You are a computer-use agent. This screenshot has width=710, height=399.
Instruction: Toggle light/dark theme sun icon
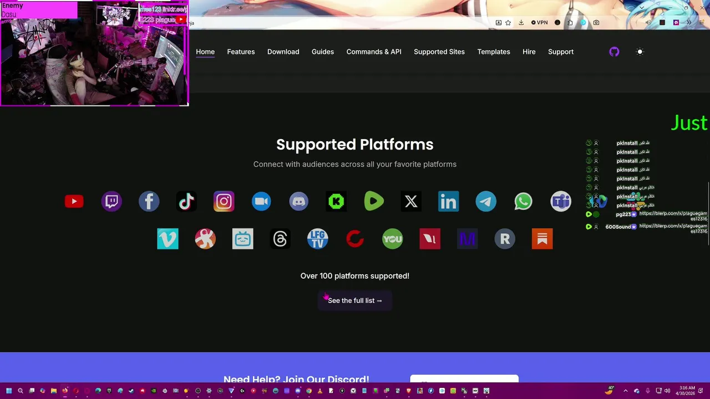pos(640,52)
